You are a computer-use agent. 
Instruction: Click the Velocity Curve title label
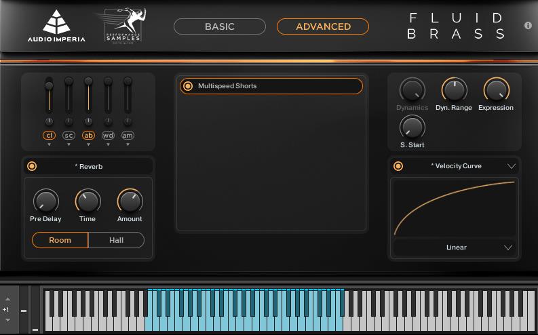[457, 166]
